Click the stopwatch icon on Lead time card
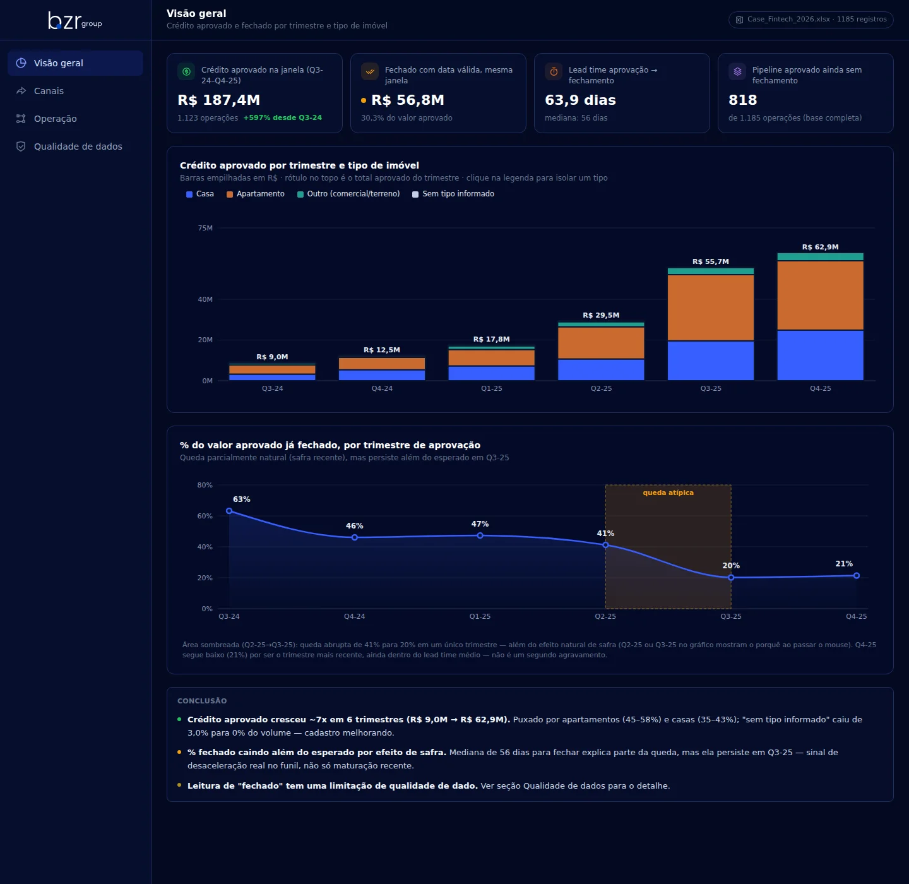This screenshot has height=884, width=909. [554, 72]
